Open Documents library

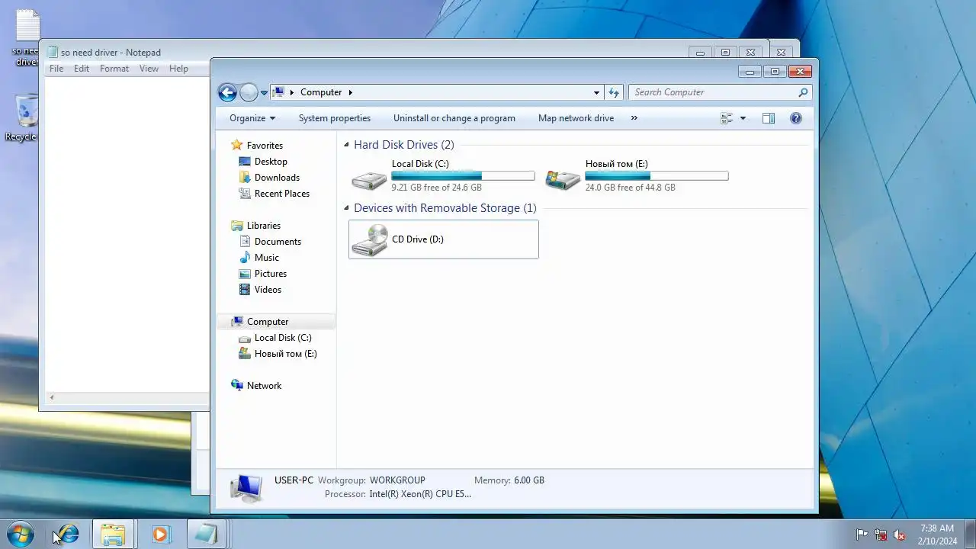click(278, 242)
